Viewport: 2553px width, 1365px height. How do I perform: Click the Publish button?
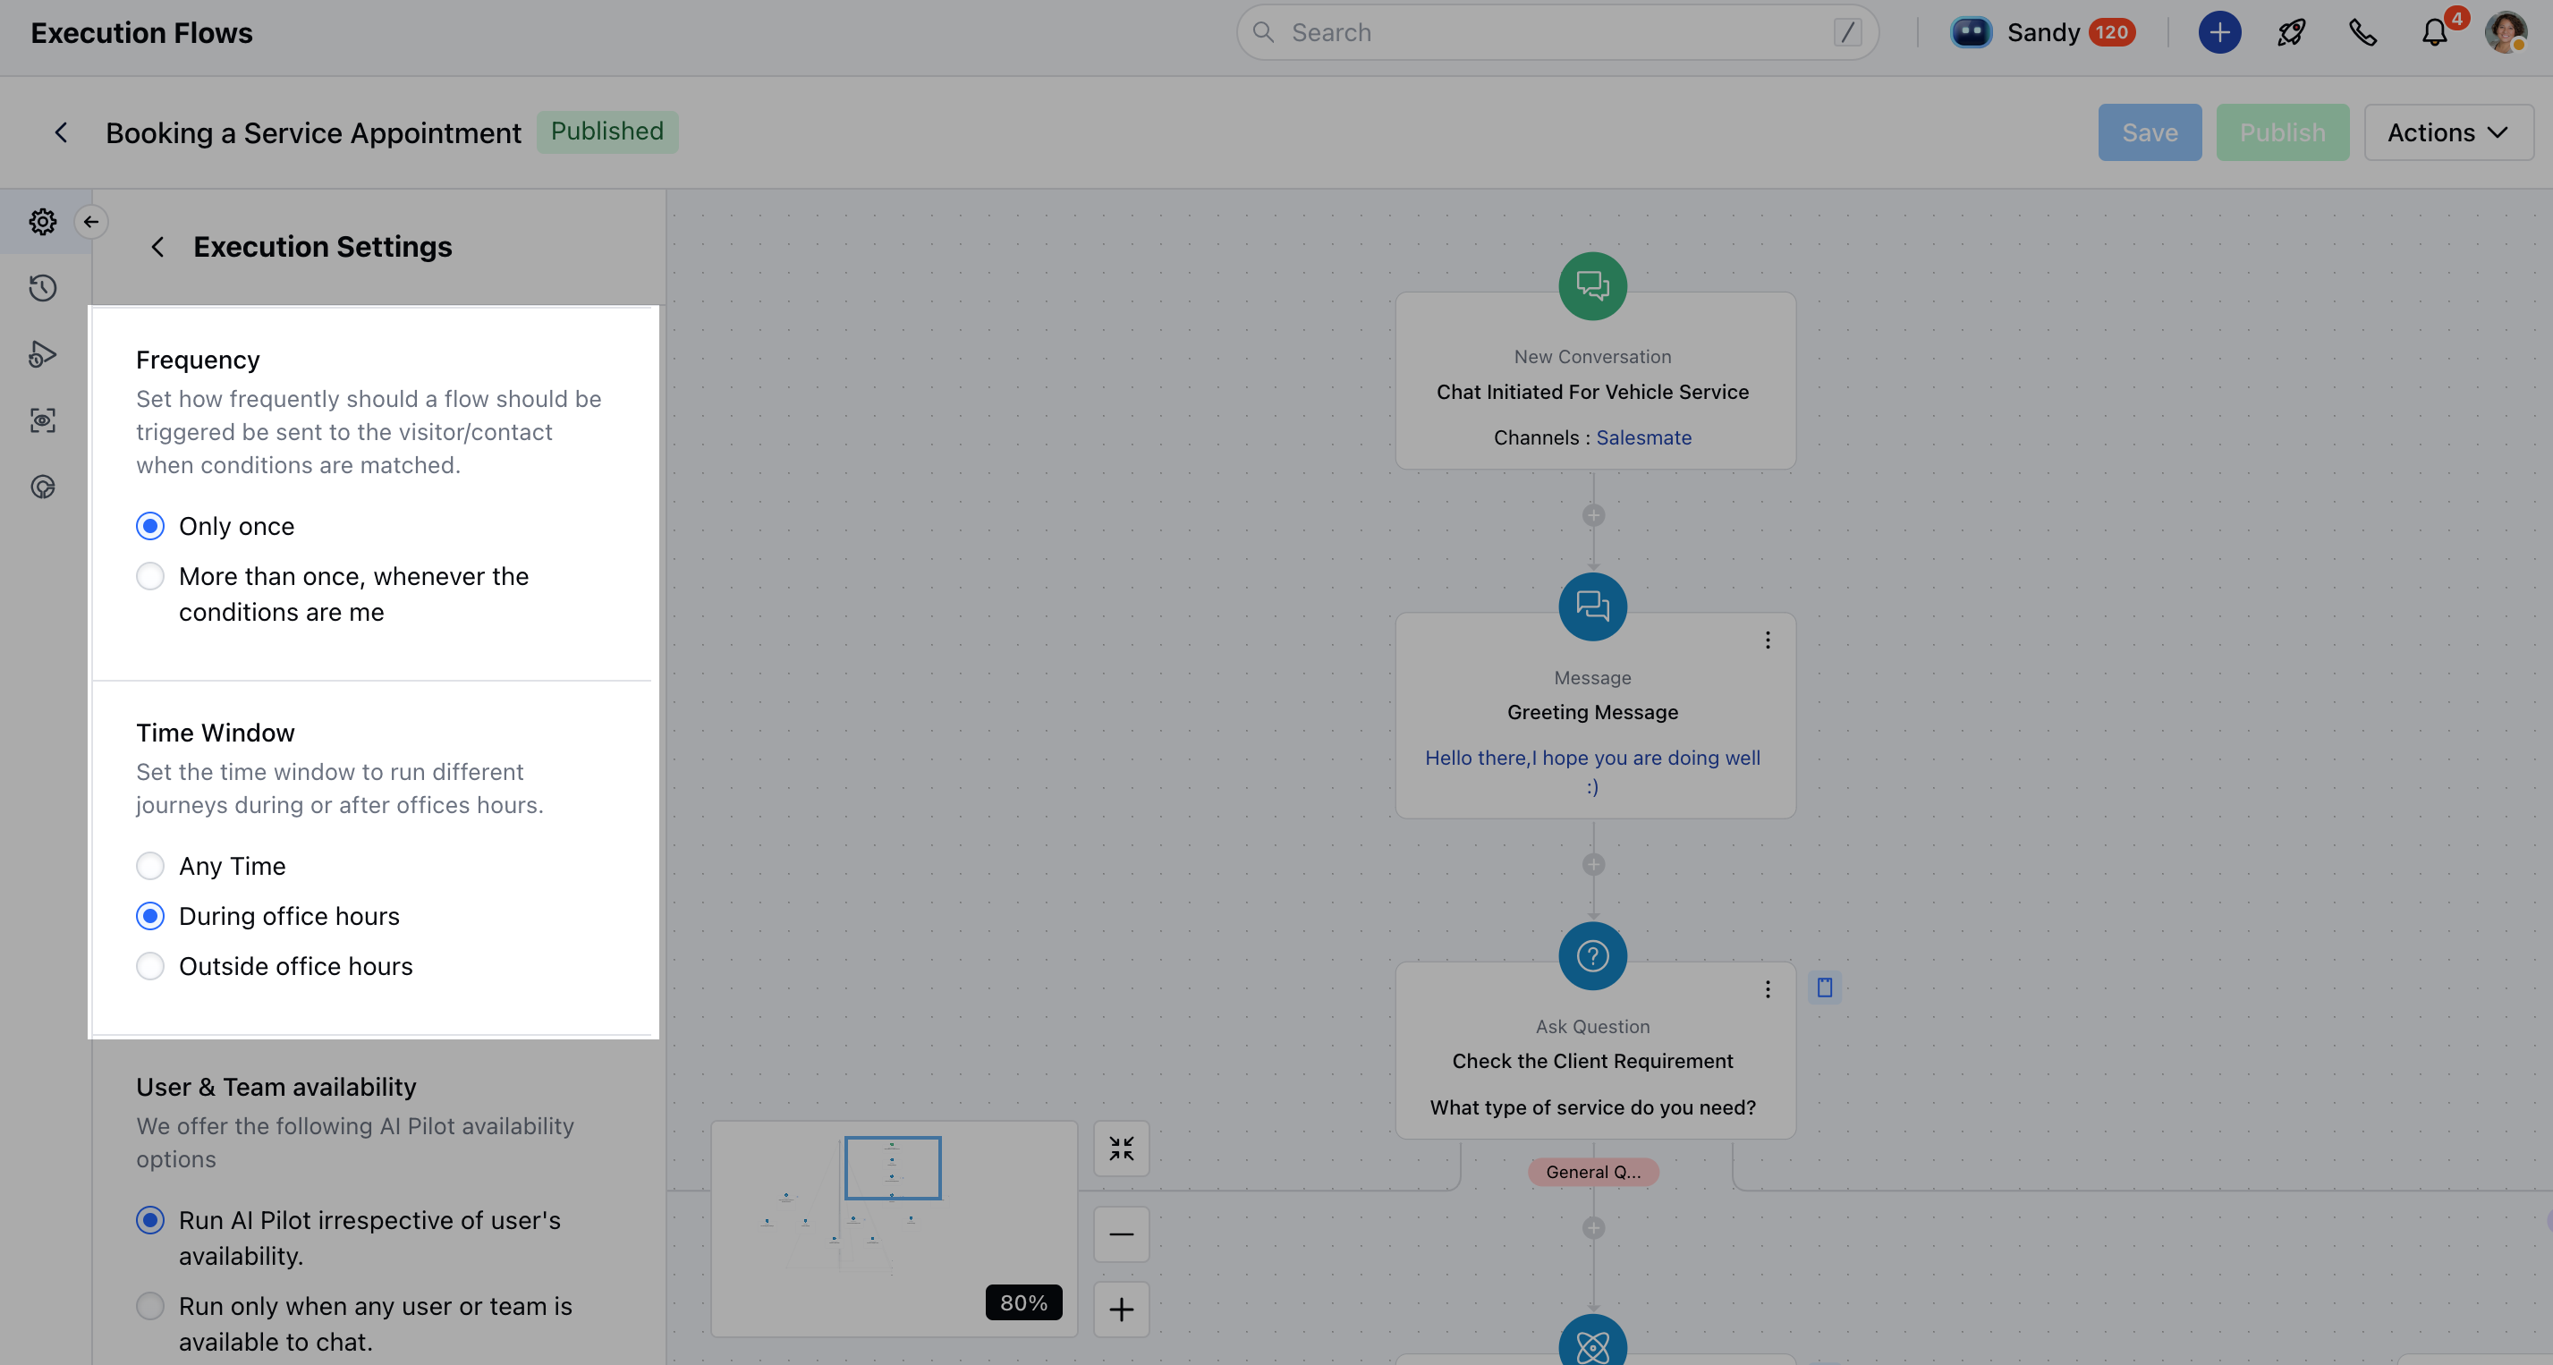[x=2283, y=131]
